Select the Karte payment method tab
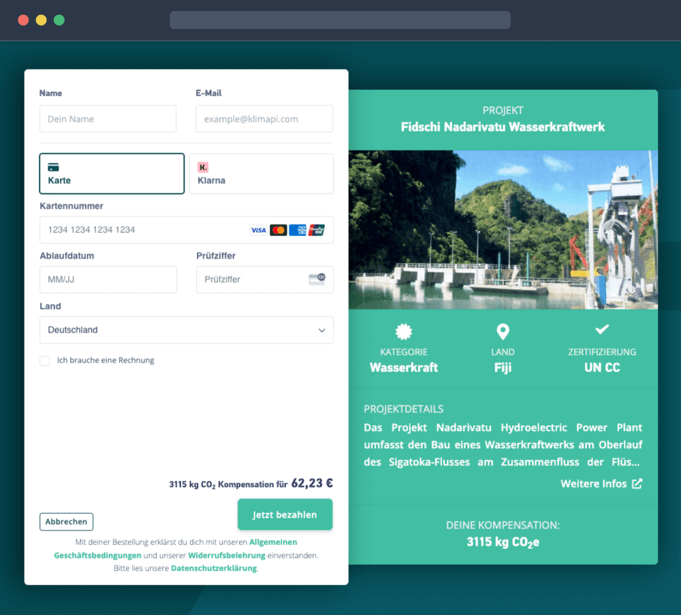681x615 pixels. [112, 173]
